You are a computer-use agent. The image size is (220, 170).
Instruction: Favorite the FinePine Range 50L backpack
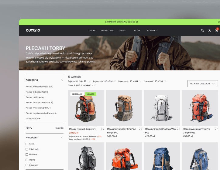pos(140,129)
